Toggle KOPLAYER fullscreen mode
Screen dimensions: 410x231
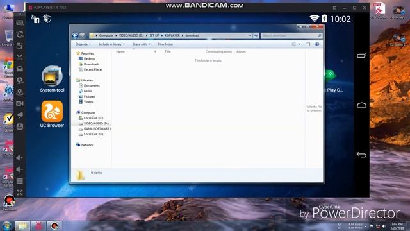(20, 193)
